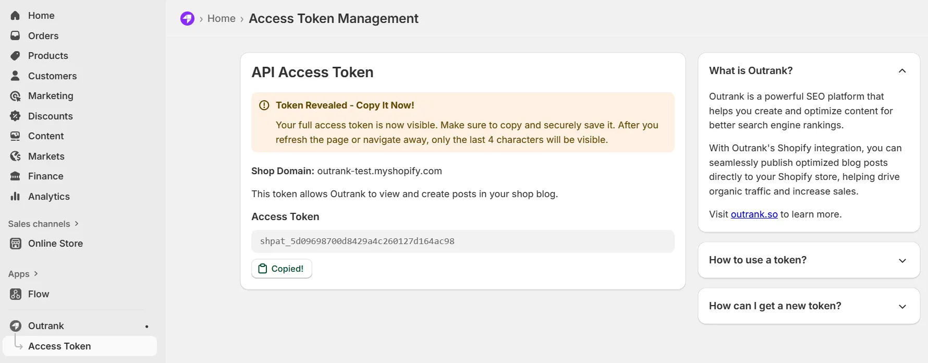Collapse the What is Outrank panel

[902, 70]
